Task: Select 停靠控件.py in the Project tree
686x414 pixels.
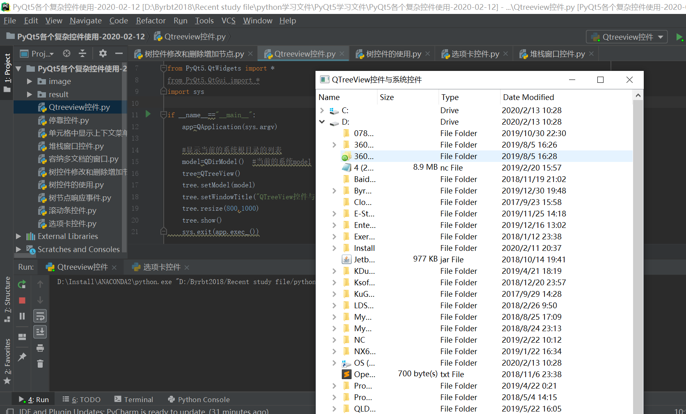Action: click(x=69, y=120)
